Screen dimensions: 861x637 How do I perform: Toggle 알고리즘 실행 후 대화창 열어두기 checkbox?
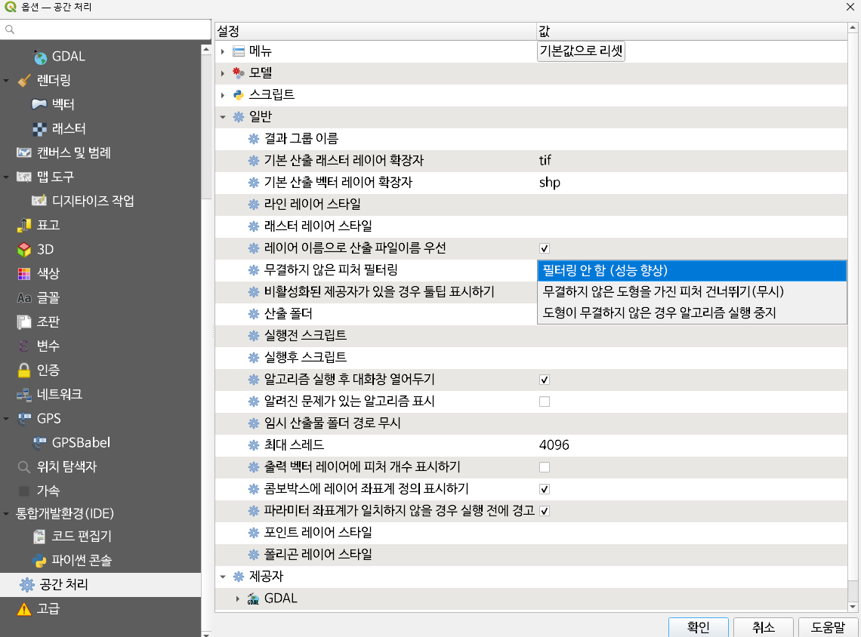coord(544,380)
